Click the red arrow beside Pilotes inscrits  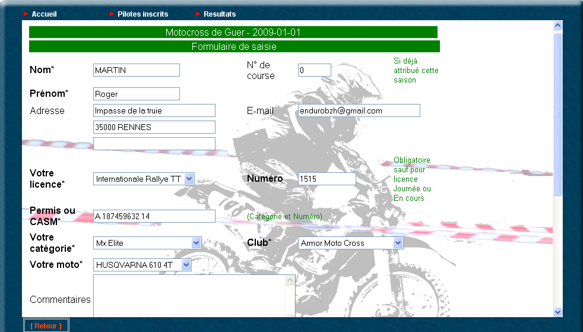112,14
